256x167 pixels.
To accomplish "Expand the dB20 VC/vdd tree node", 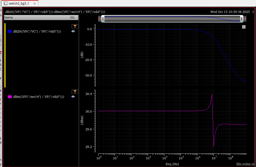I will tap(6, 31).
